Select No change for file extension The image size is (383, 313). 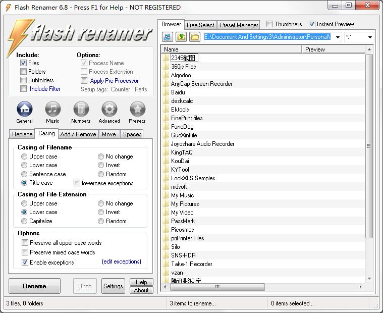click(101, 203)
